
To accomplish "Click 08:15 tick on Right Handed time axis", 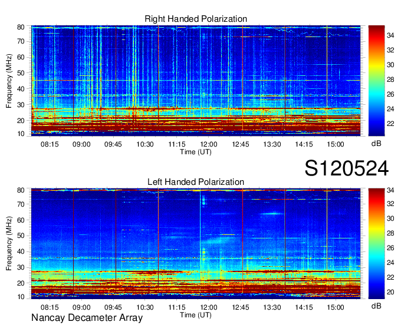I will [50, 144].
